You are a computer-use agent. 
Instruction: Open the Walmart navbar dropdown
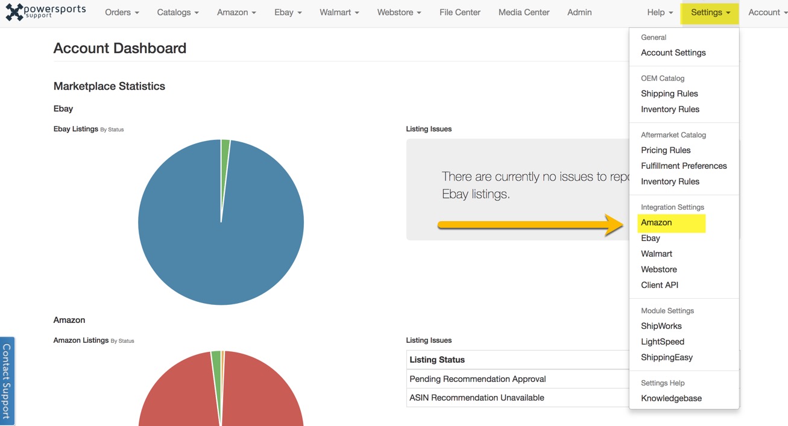click(x=339, y=12)
